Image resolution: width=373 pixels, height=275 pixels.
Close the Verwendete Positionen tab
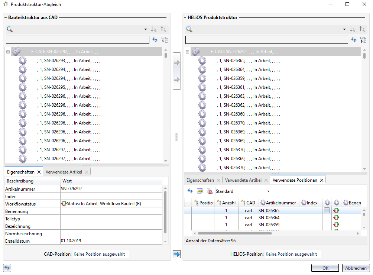point(322,180)
